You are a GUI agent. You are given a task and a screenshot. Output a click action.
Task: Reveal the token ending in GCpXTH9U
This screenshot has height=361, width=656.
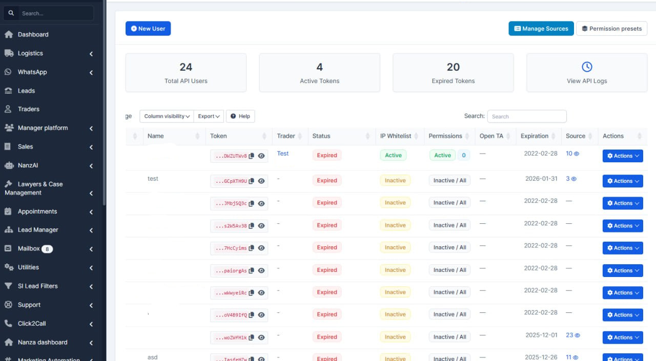pos(261,181)
